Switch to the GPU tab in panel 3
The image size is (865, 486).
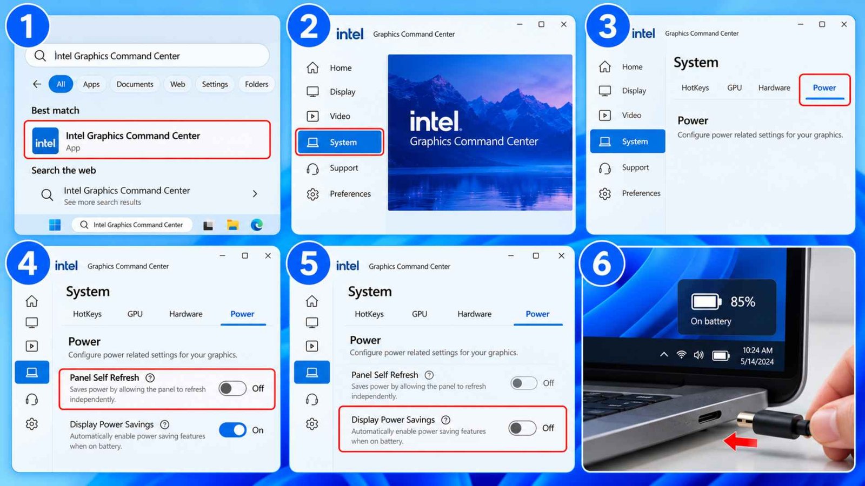click(x=734, y=88)
